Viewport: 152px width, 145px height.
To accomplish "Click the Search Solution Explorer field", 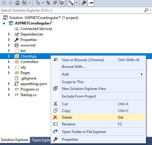I will 71,10.
